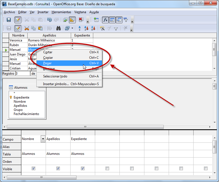The image size is (219, 182).
Task: Toggle the Functions row with the fx button
Action: click(105, 20)
